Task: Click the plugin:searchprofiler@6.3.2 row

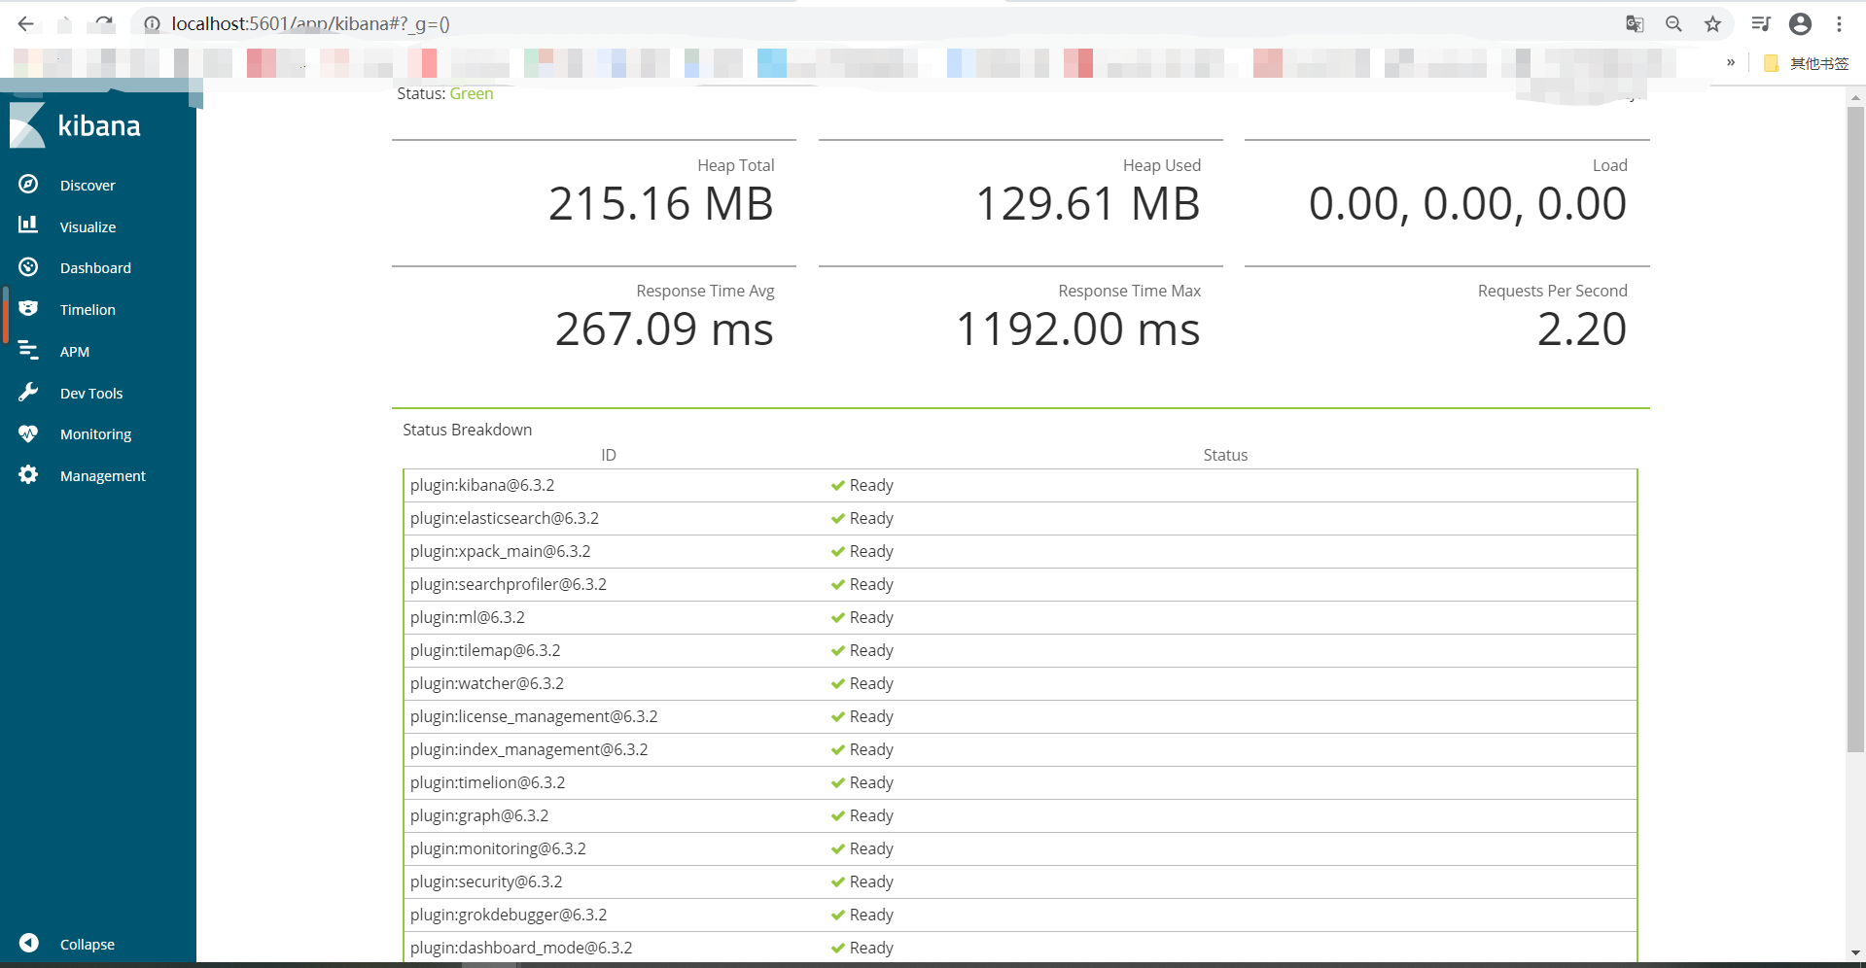Action: click(x=1020, y=585)
